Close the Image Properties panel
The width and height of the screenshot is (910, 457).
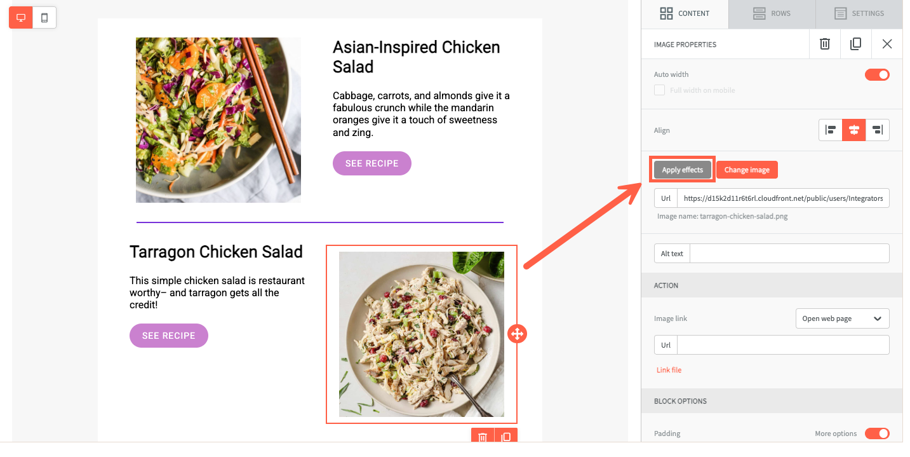point(887,44)
